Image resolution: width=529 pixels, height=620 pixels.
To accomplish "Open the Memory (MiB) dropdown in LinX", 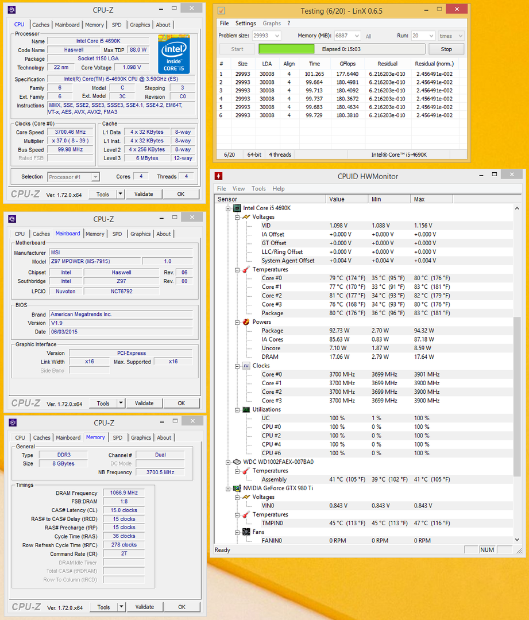I will pyautogui.click(x=356, y=36).
